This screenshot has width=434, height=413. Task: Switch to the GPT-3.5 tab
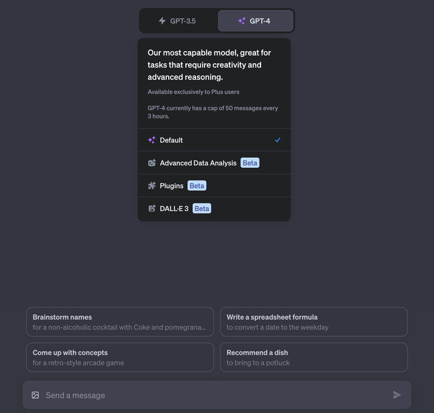point(179,20)
